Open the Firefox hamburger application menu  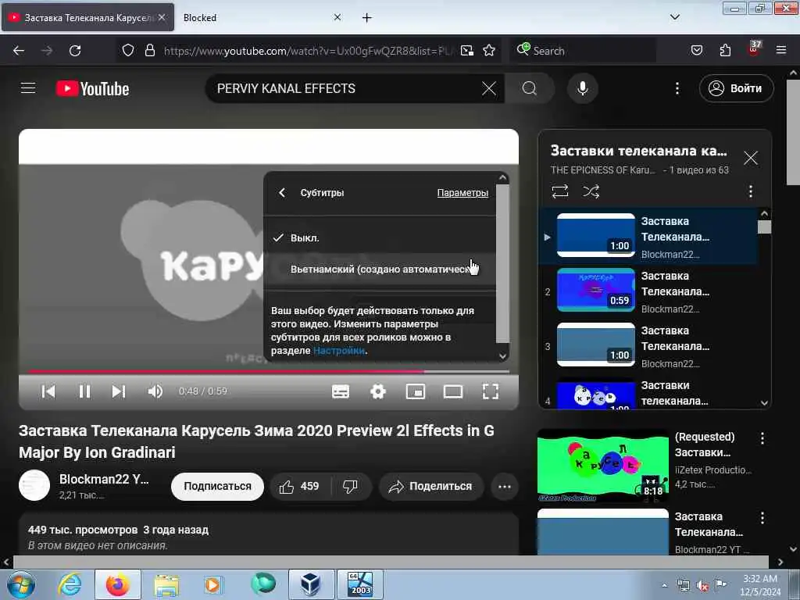click(780, 51)
